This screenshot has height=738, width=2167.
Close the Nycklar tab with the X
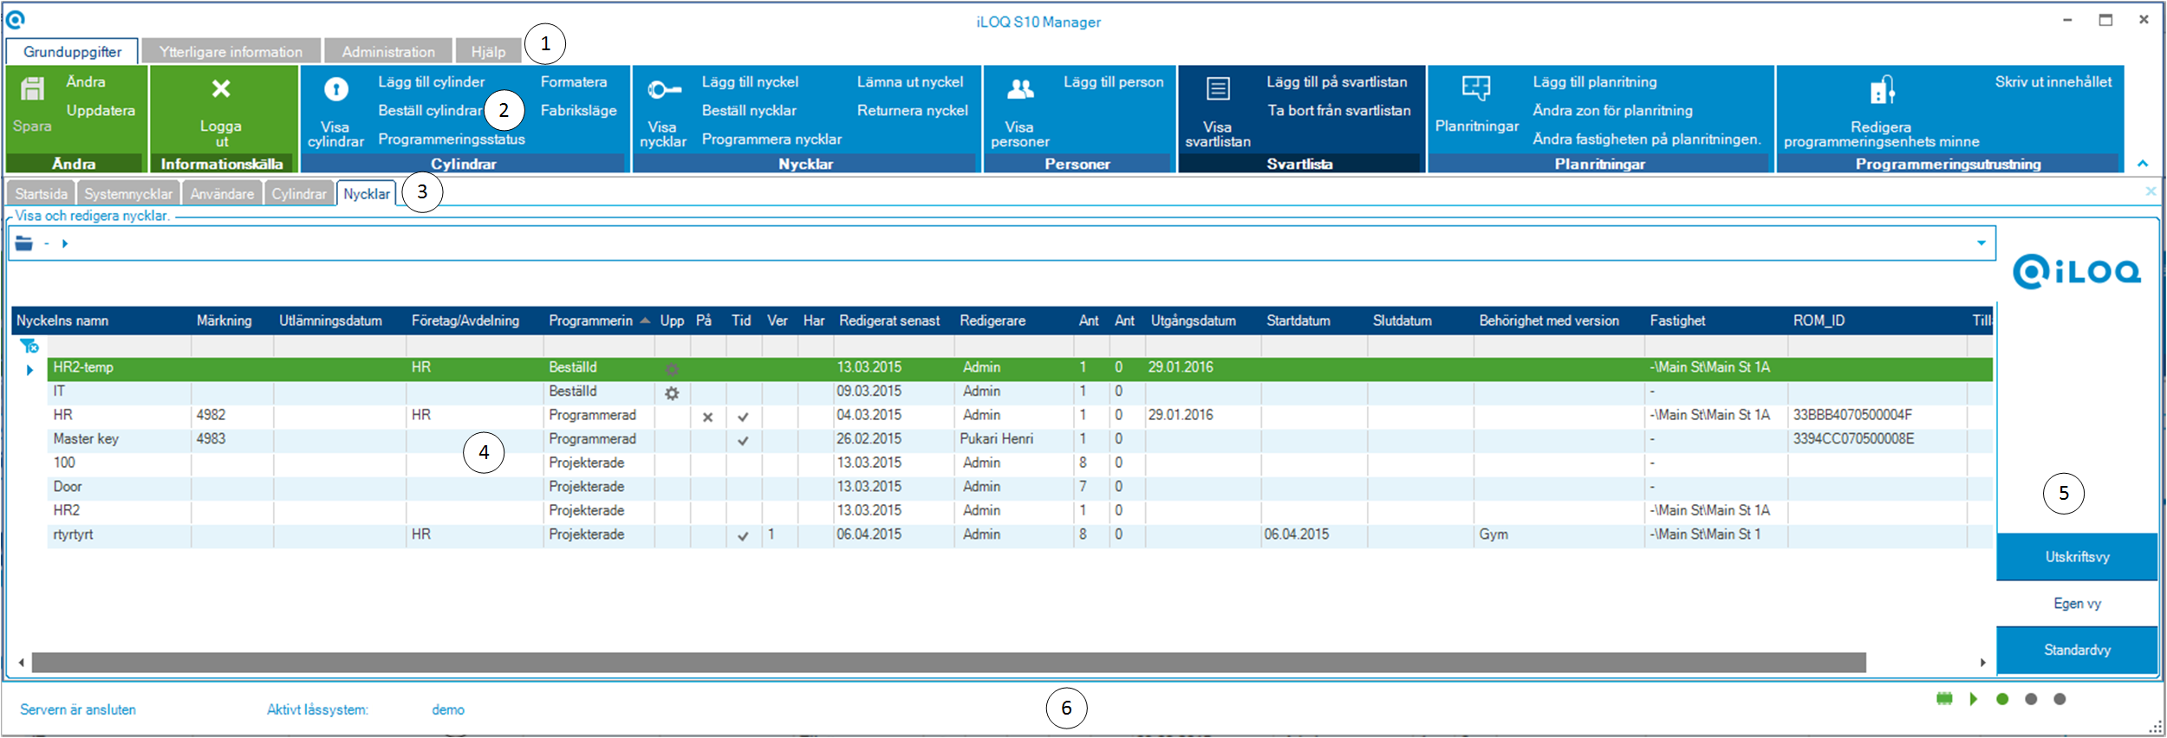click(x=2151, y=191)
